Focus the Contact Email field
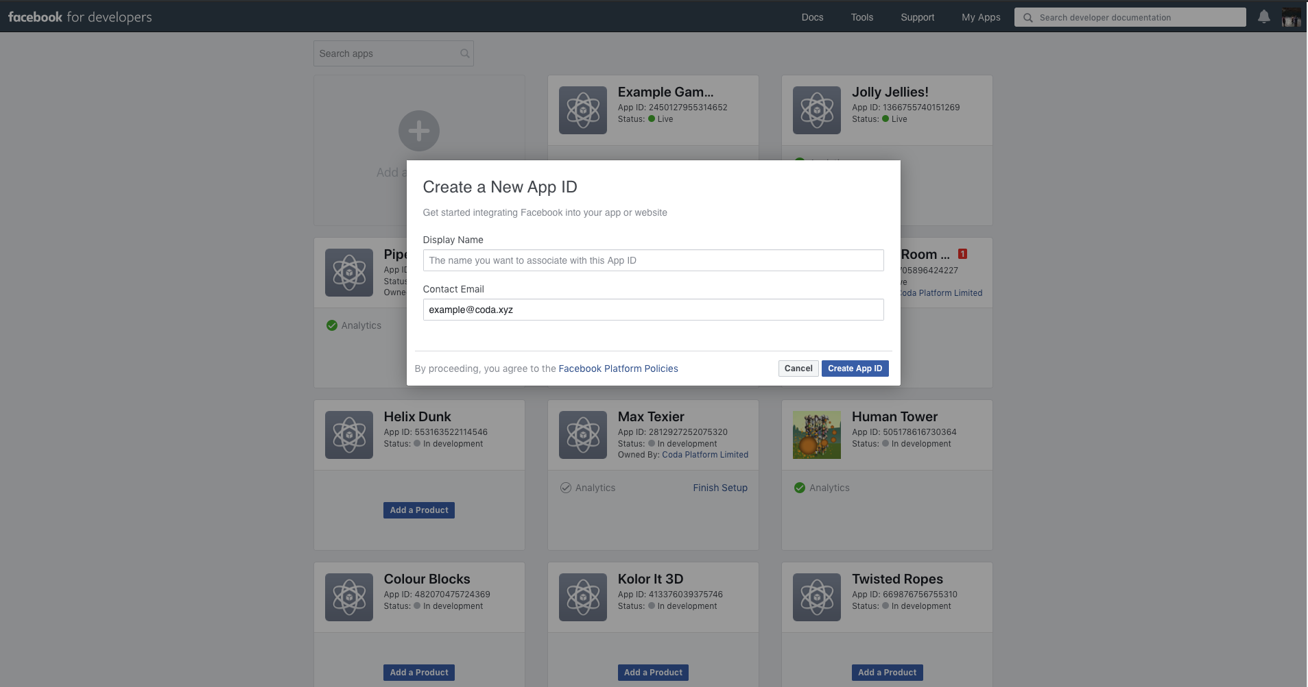The image size is (1308, 687). [653, 310]
